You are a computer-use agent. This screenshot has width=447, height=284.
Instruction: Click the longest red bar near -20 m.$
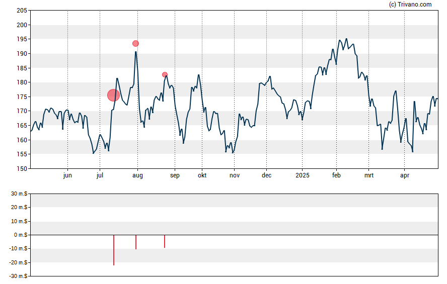point(114,250)
